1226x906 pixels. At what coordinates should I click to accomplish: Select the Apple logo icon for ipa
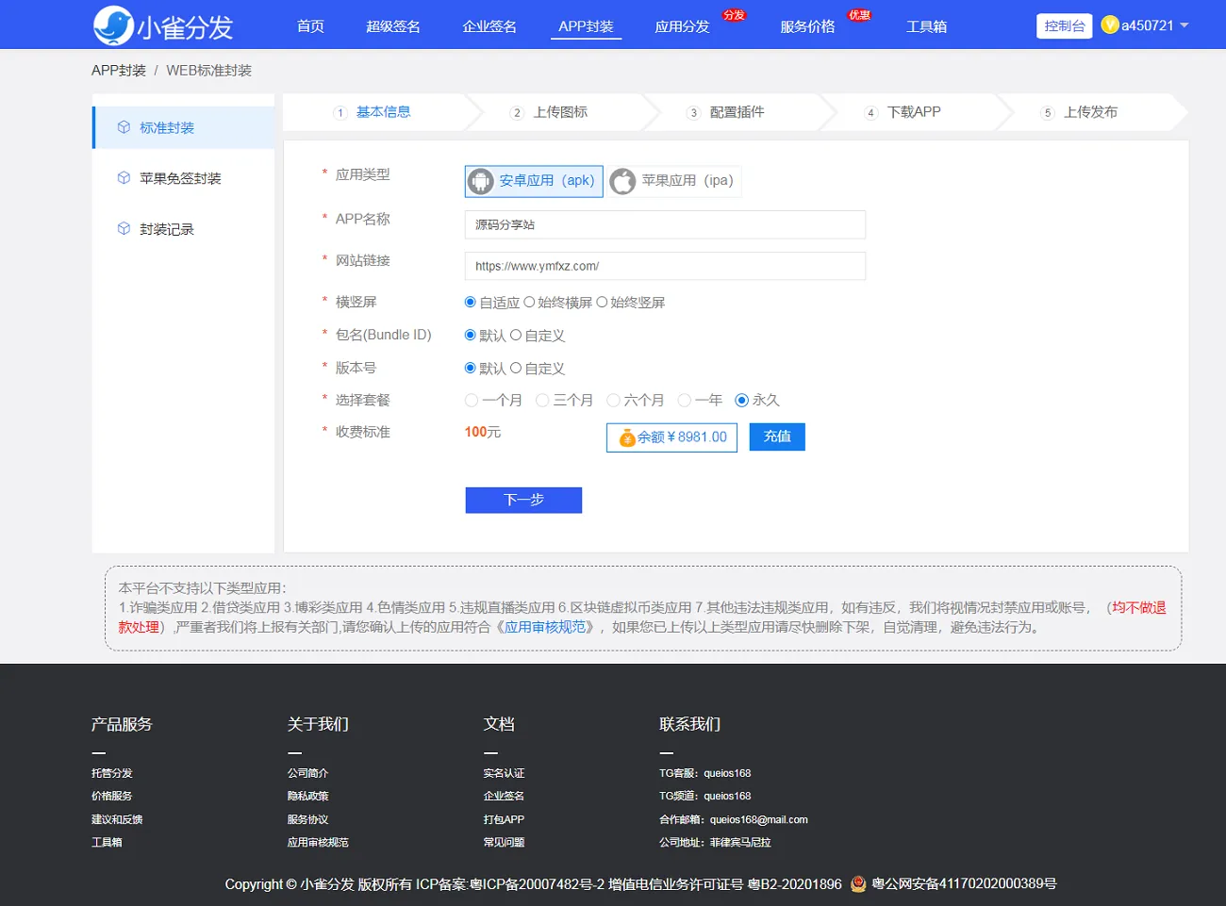point(622,181)
